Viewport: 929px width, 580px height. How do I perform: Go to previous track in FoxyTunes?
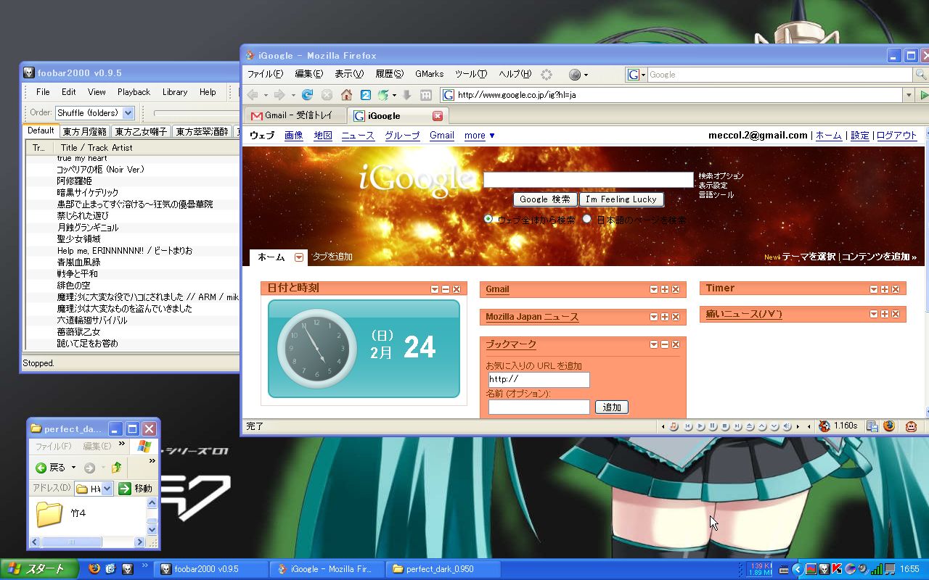coord(689,426)
